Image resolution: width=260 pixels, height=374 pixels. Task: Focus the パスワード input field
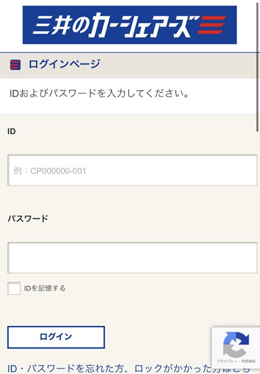coord(132,257)
